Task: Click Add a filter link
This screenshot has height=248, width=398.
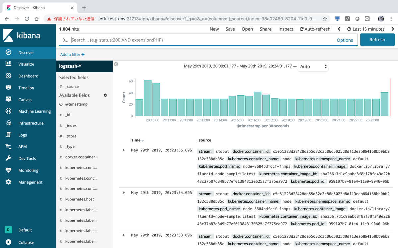Action: coord(72,54)
